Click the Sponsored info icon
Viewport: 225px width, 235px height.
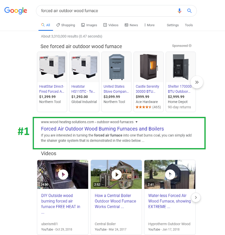coord(190,46)
